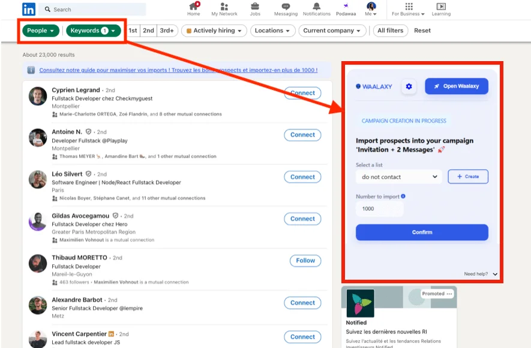The width and height of the screenshot is (531, 348).
Task: Click Antoine N.'s verification badge
Action: click(88, 132)
